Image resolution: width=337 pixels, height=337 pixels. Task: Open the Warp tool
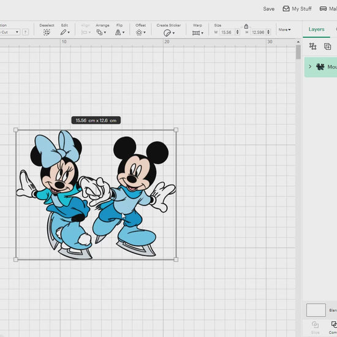coord(198,33)
